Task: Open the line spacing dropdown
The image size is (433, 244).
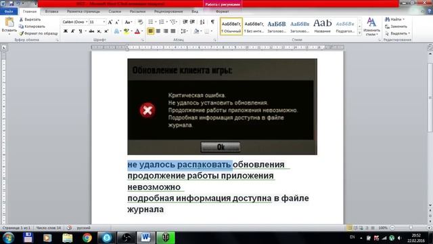Action: (184, 31)
